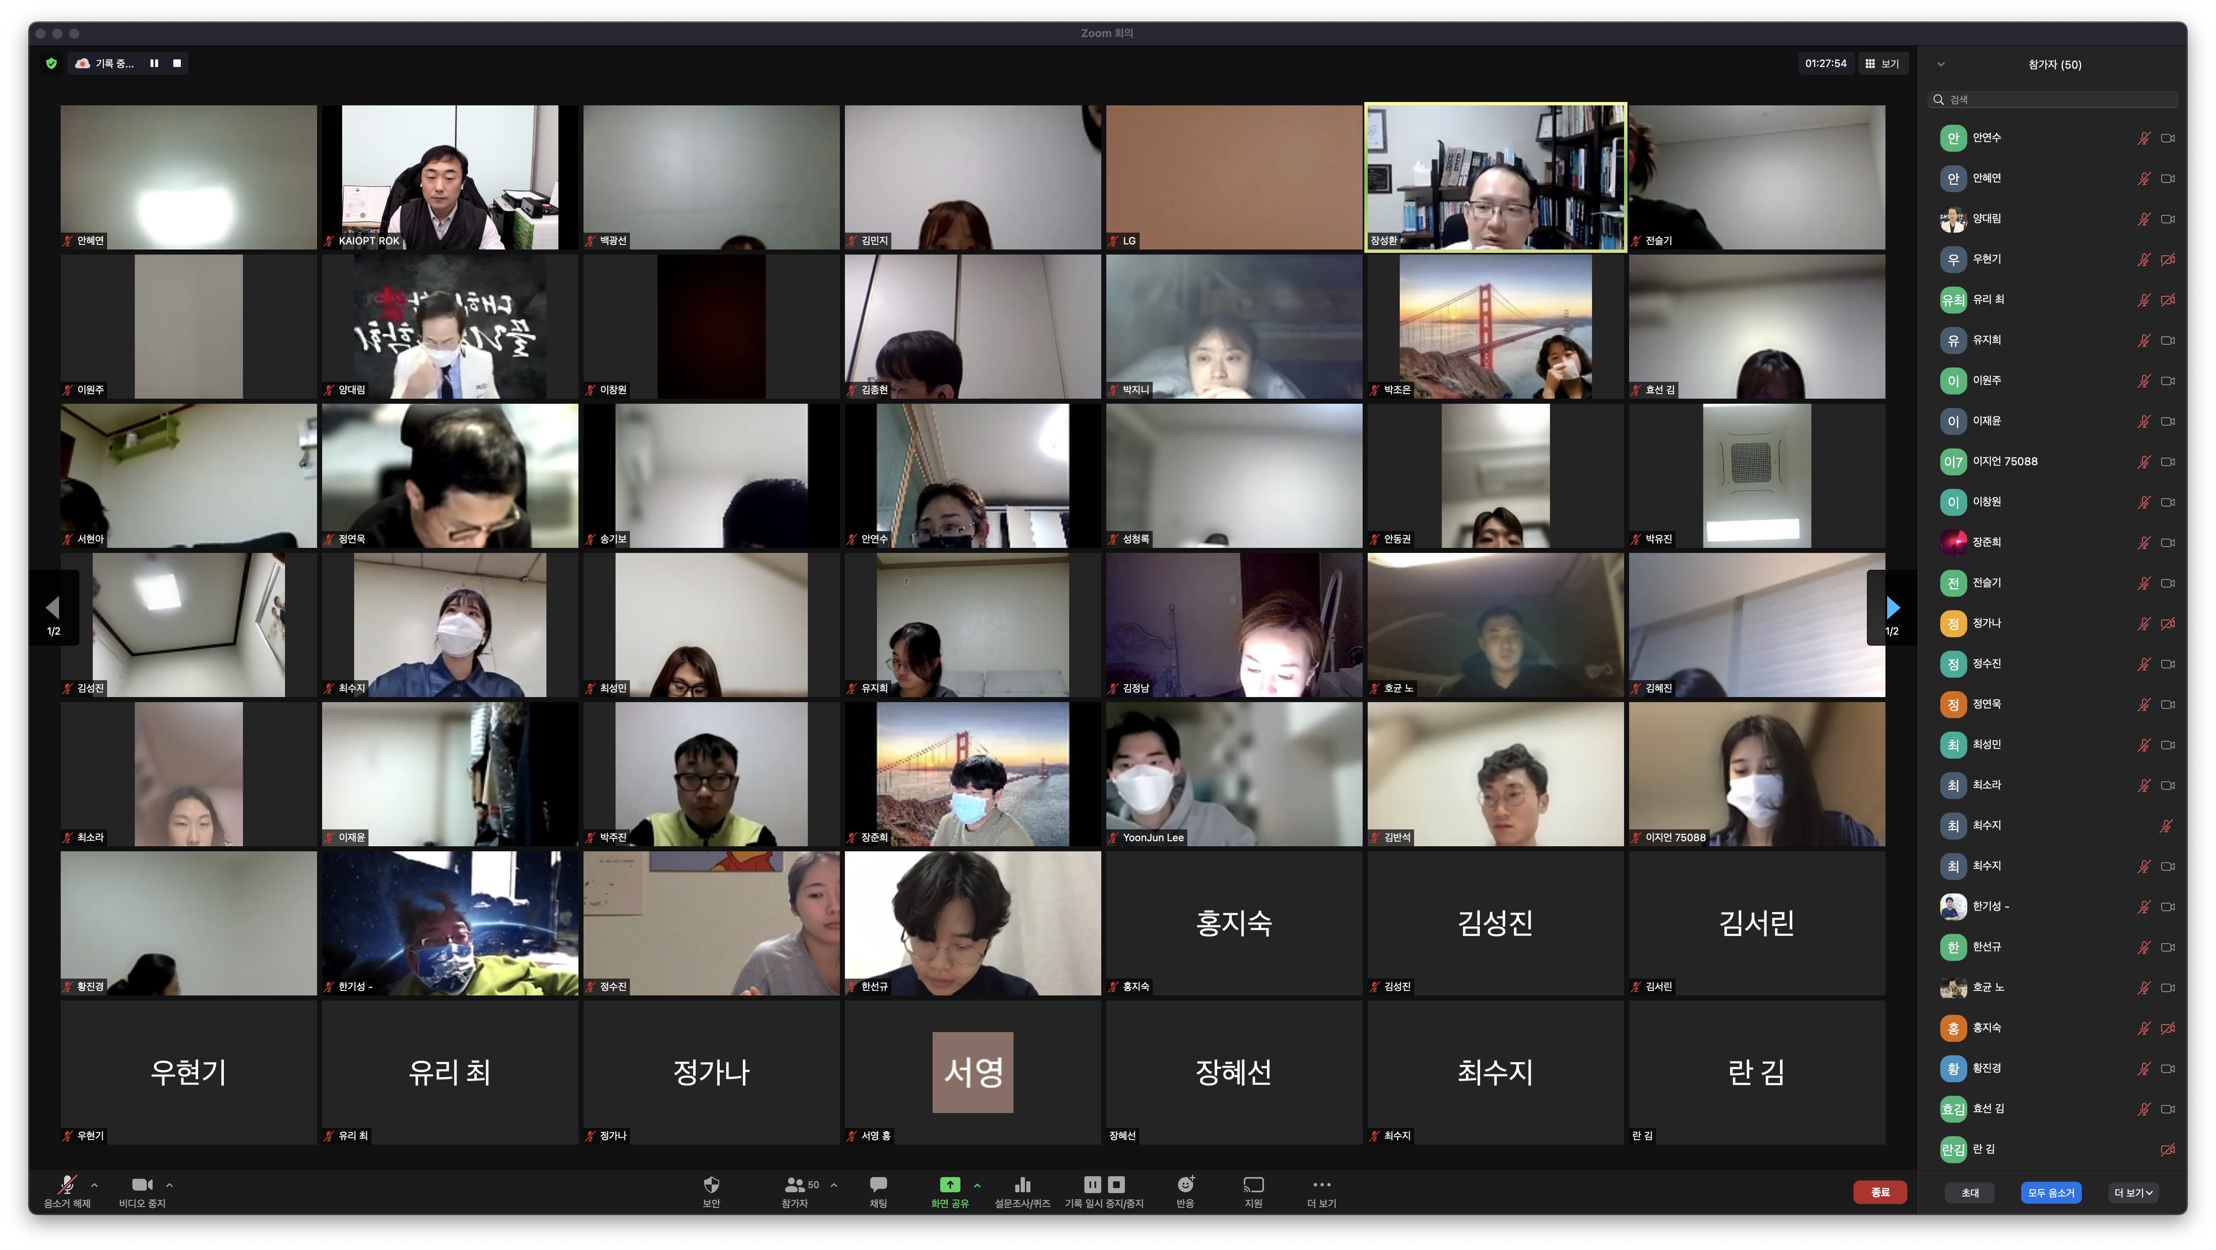Toggle mic icon in 안연수 row
The width and height of the screenshot is (2216, 1250).
point(2144,137)
